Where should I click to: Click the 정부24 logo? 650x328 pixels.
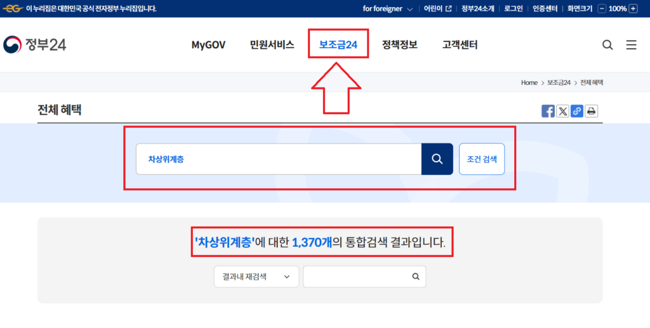(x=35, y=44)
